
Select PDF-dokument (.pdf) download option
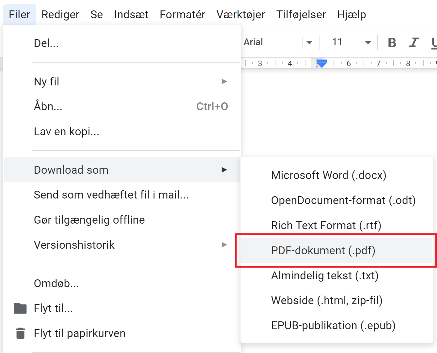tap(323, 250)
